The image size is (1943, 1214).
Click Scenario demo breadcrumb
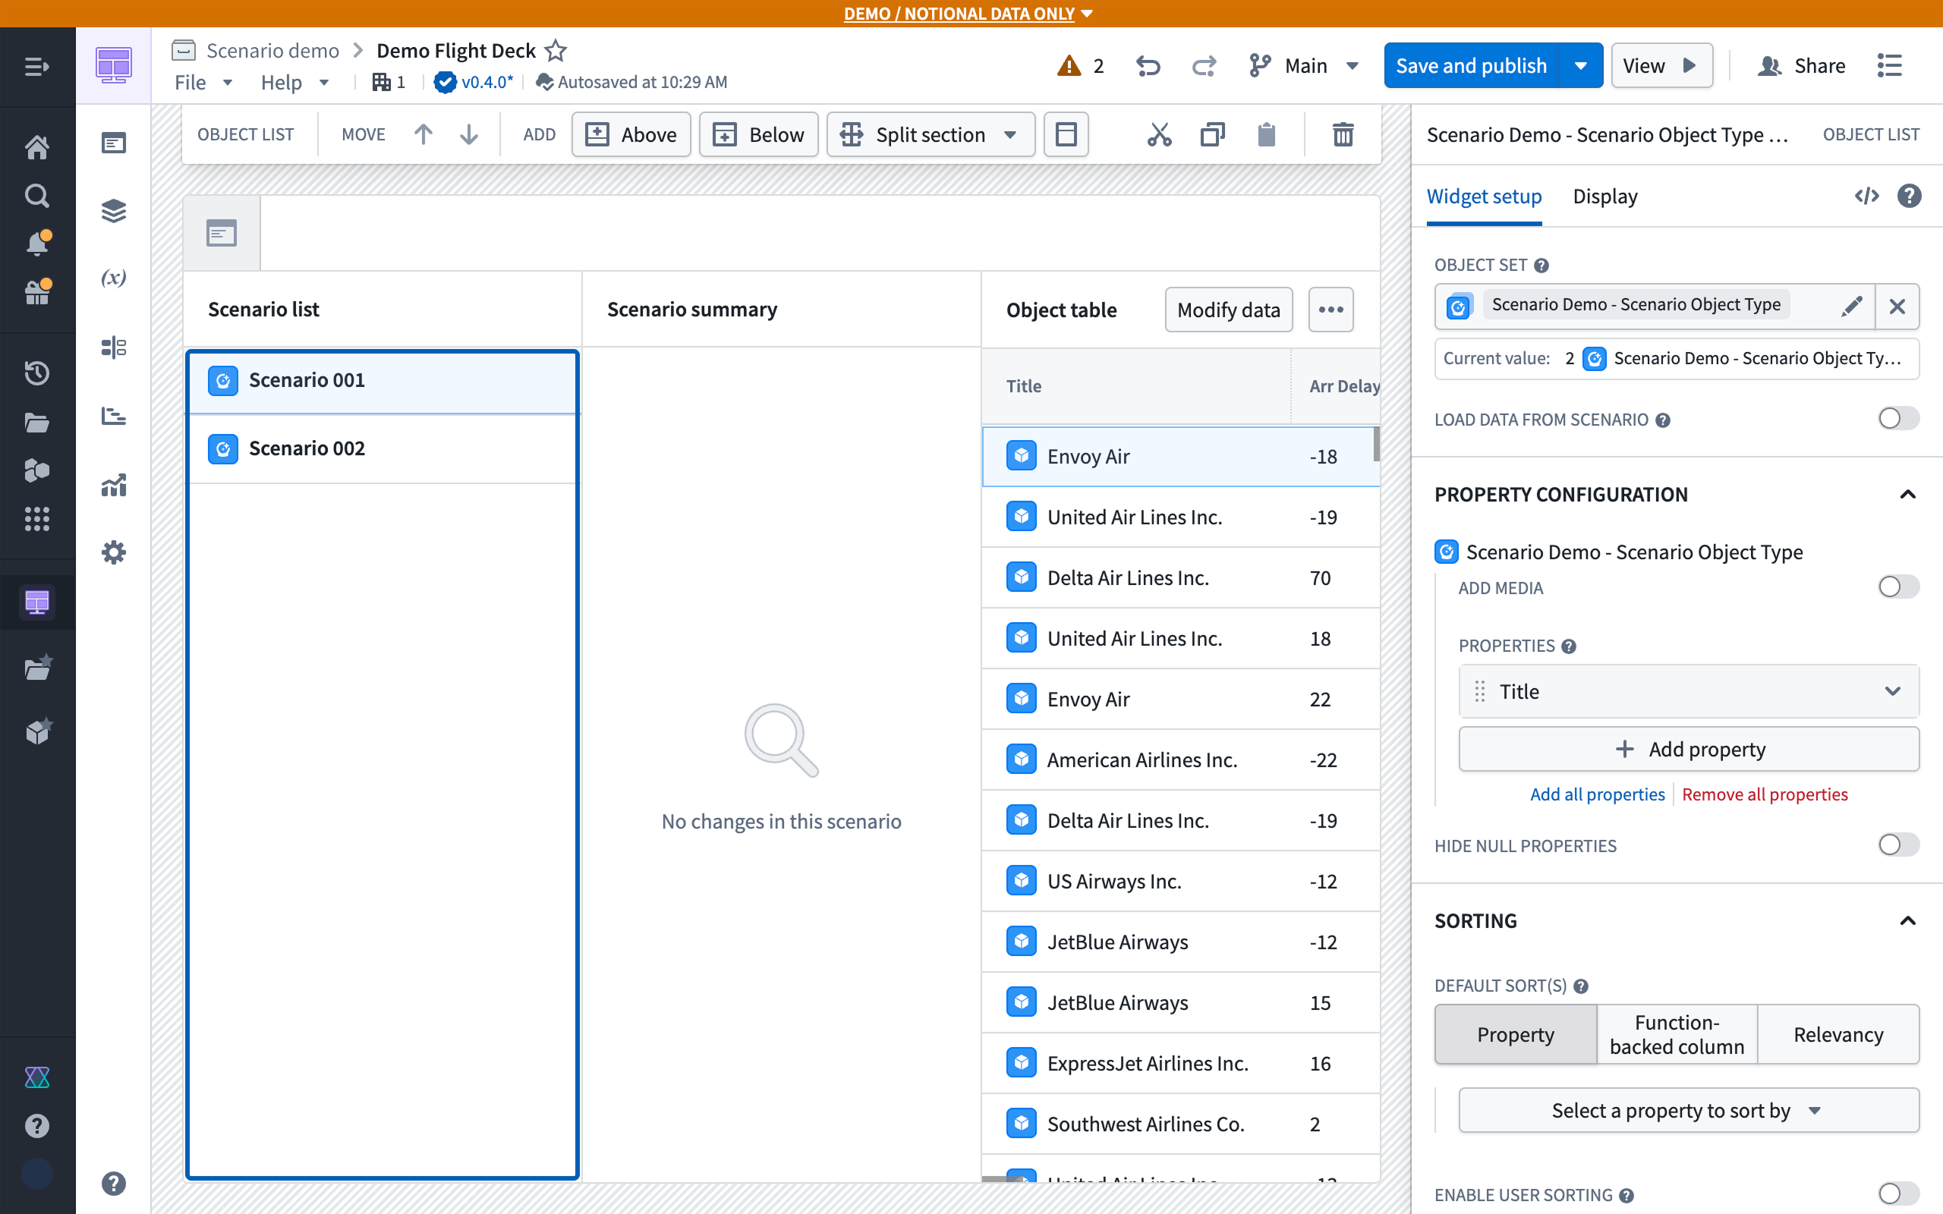273,51
